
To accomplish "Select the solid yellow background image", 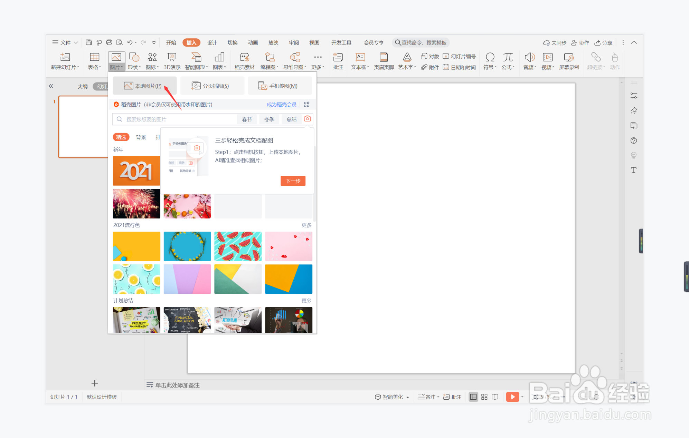I will [136, 246].
